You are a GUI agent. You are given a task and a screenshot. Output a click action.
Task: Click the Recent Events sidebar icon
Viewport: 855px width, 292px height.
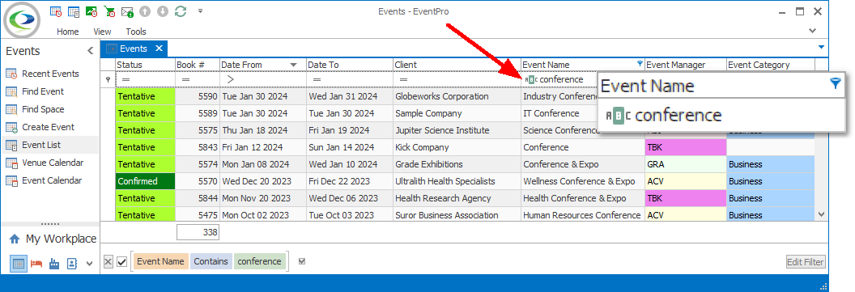point(11,74)
